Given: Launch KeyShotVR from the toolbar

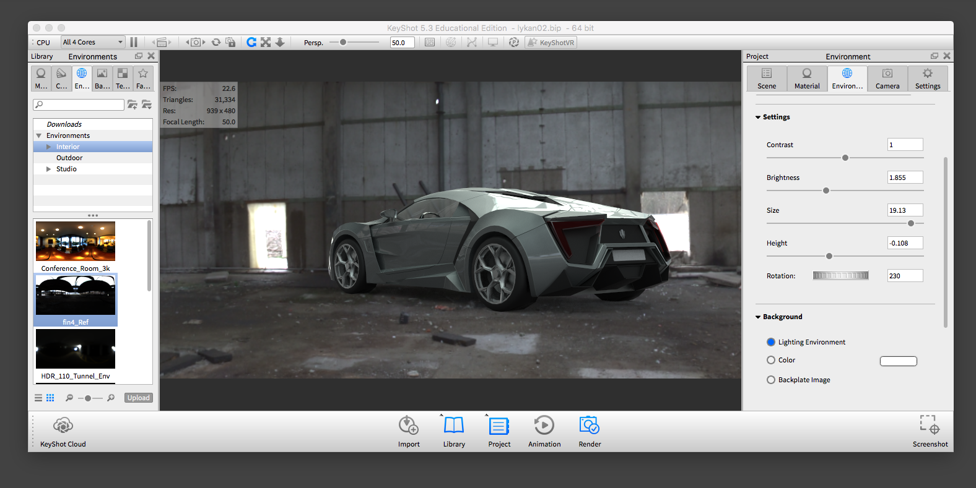Looking at the screenshot, I should [551, 42].
